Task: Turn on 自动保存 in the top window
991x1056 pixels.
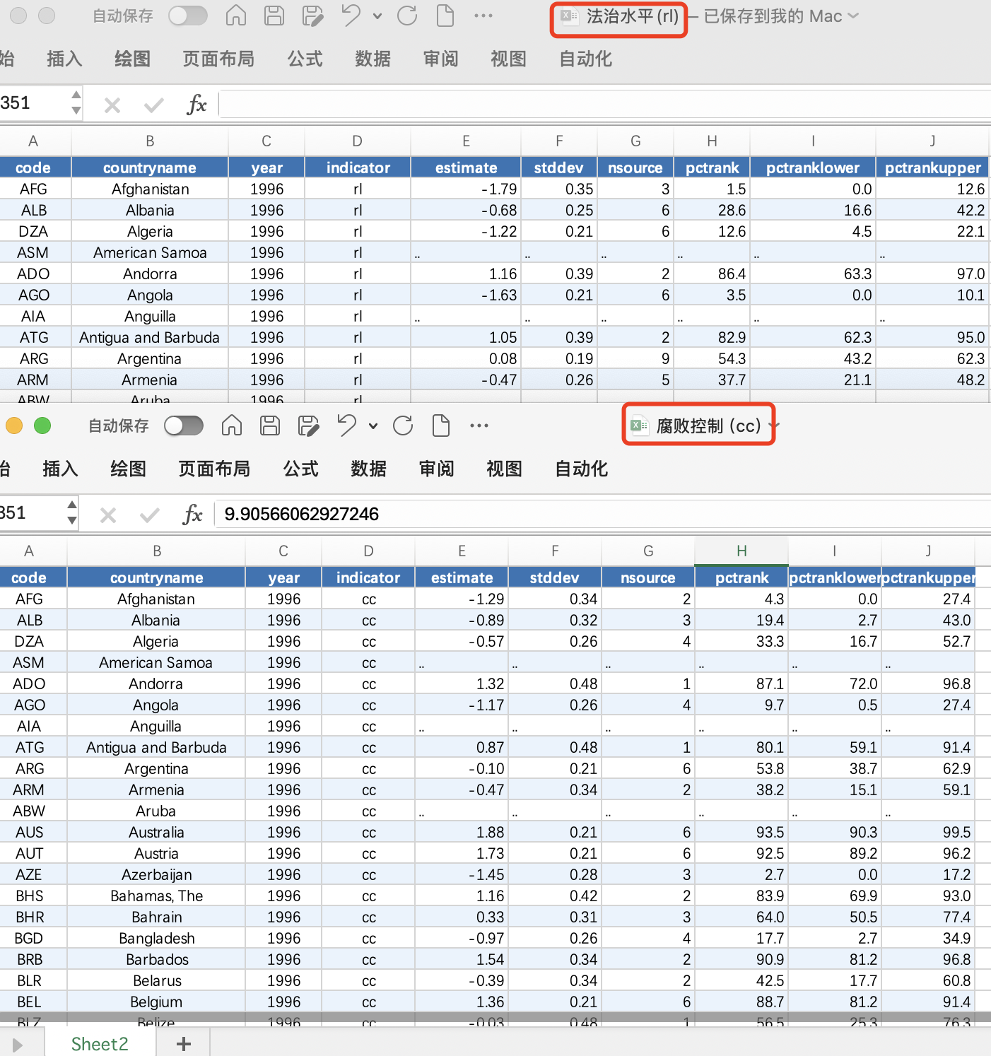Action: [187, 16]
